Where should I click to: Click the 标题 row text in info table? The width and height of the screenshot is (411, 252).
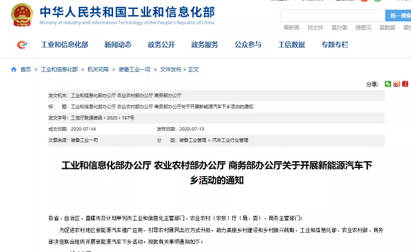[x=162, y=107]
